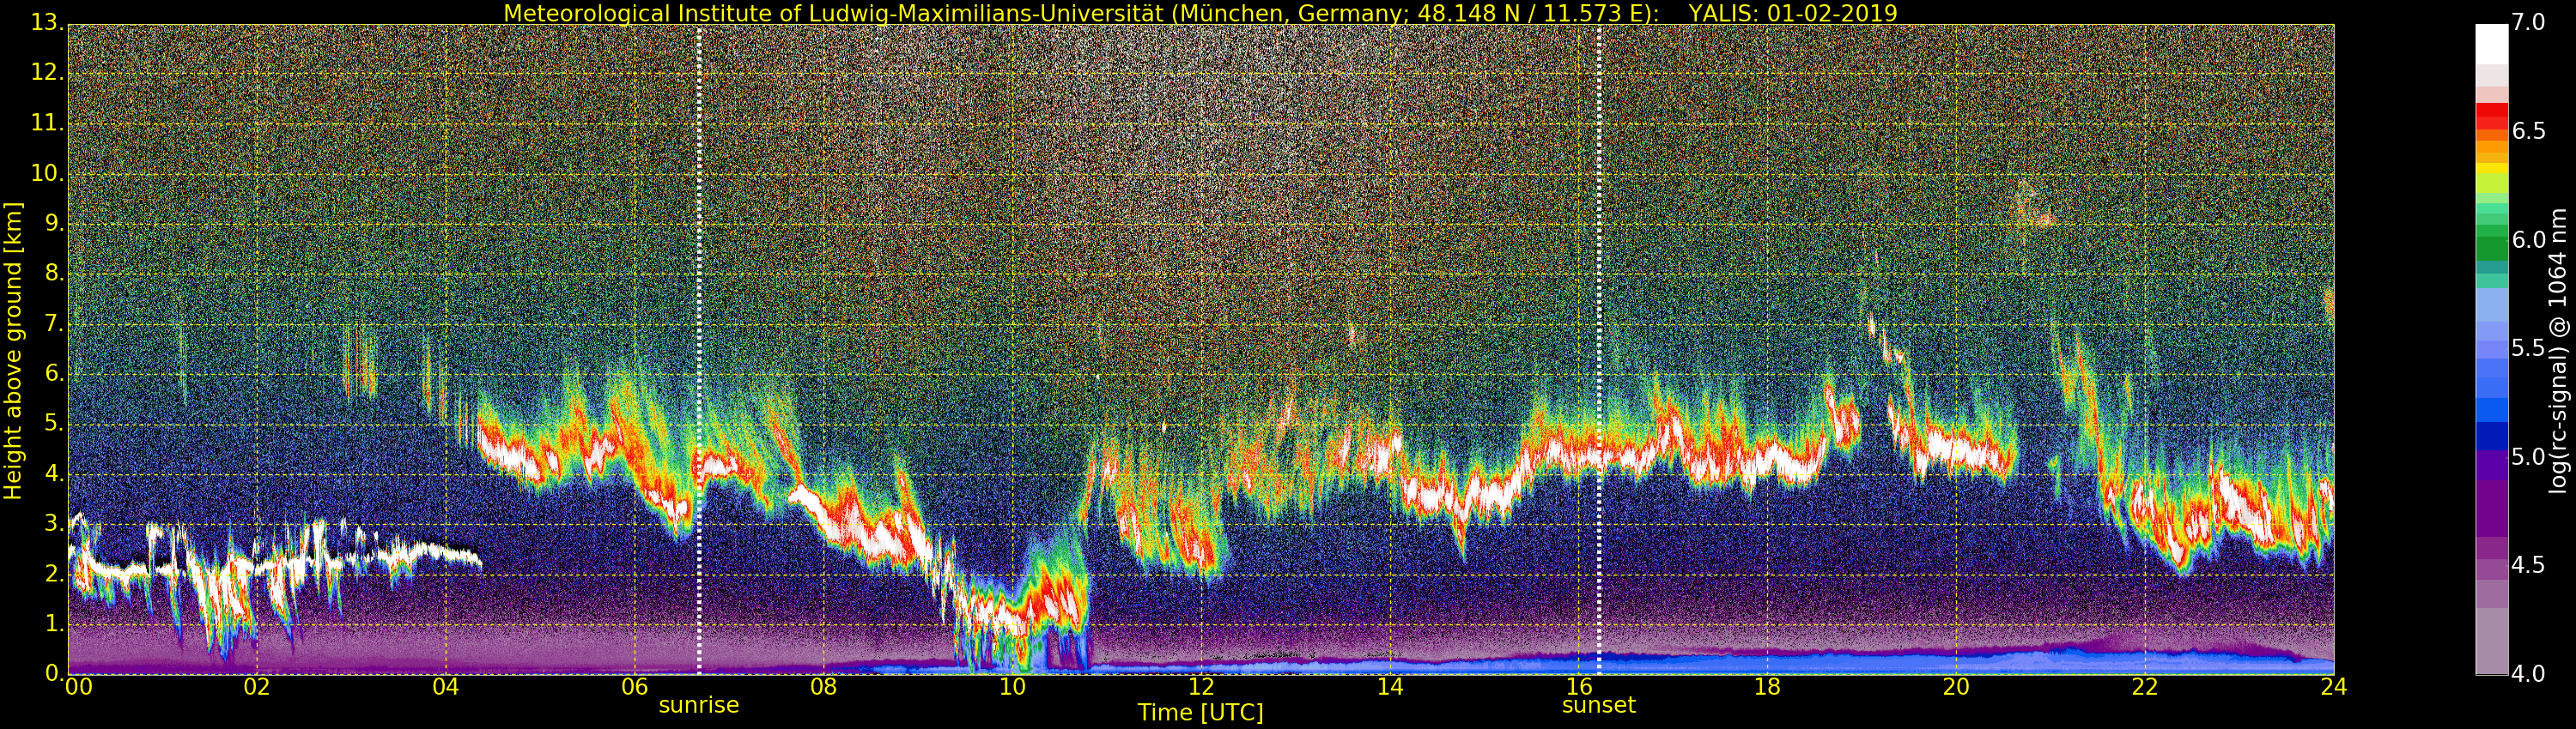Click the white segment at colorbar top
This screenshot has width=2576, height=729.
tap(2491, 44)
